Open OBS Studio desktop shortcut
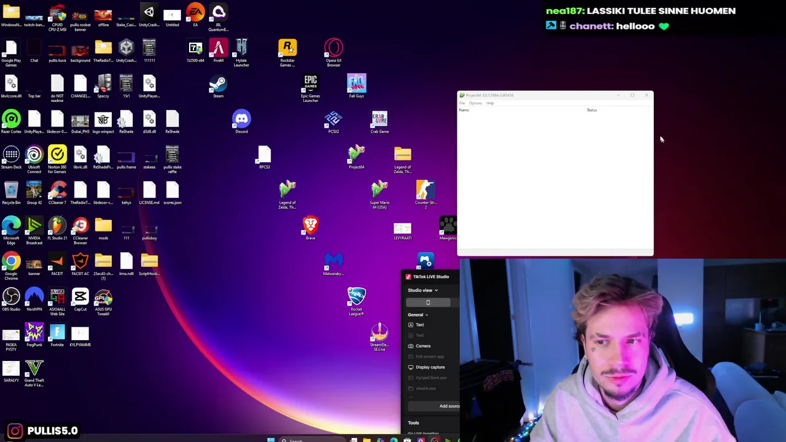The width and height of the screenshot is (786, 442). coord(11,300)
